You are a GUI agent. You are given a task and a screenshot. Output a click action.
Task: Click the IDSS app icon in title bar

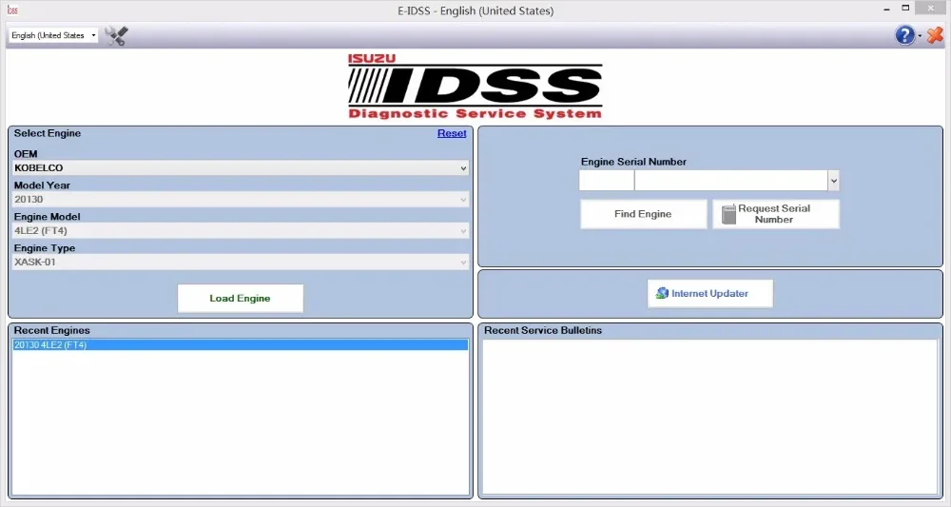(12, 10)
